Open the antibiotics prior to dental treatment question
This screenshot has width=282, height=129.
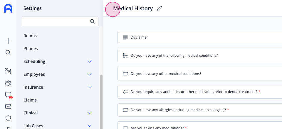pyautogui.click(x=200, y=92)
